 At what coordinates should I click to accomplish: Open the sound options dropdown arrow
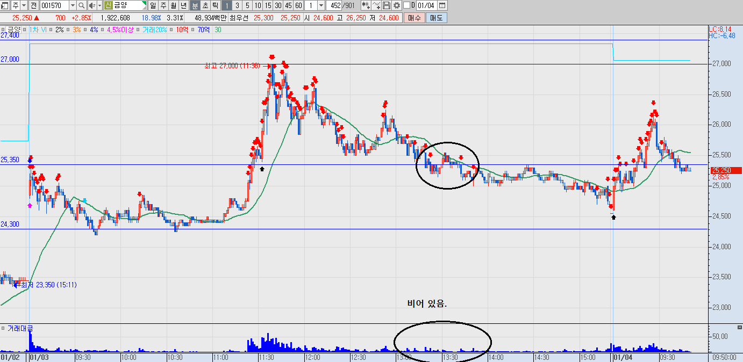[x=99, y=5]
